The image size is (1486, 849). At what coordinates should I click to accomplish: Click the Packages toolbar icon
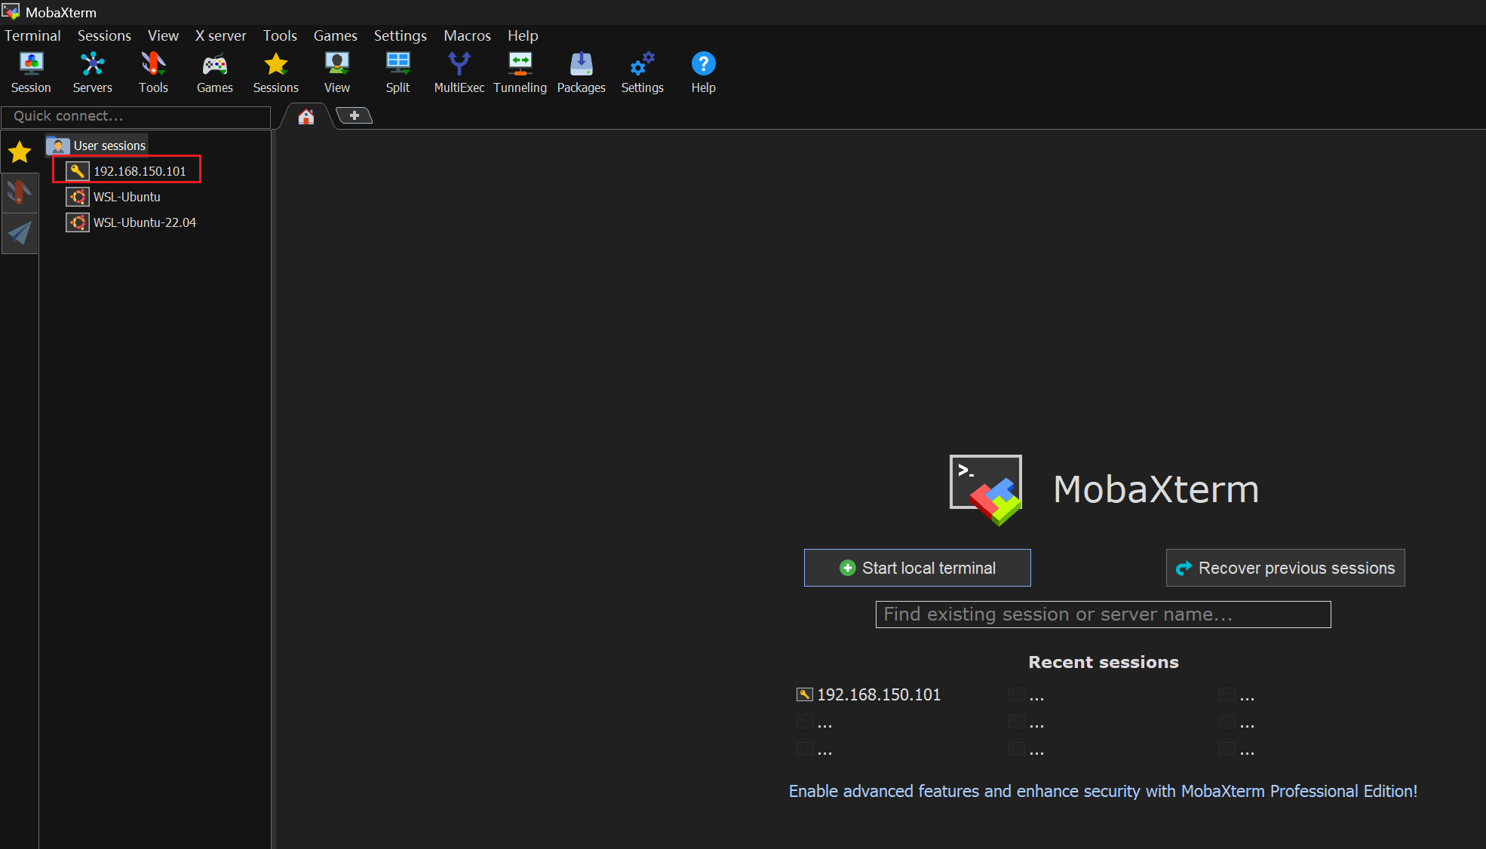click(x=581, y=72)
